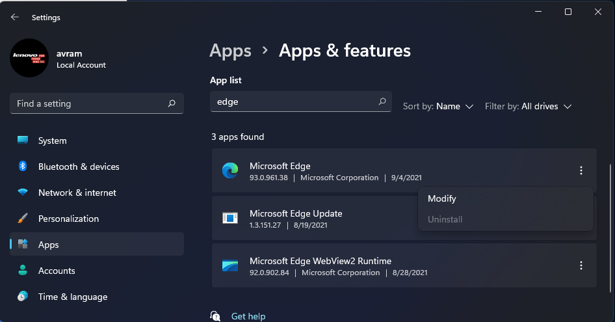Click the Find a setting search box
Image resolution: width=615 pixels, height=322 pixels.
[91, 103]
